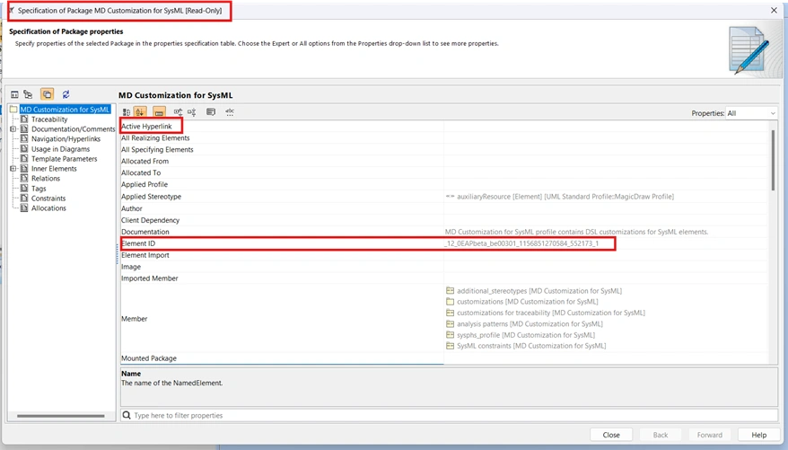
Task: Click the speech-bubble icon in the properties toolbar
Action: click(211, 112)
